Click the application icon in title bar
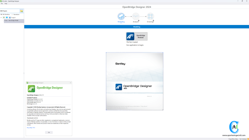The image size is (249, 140). point(1,1)
